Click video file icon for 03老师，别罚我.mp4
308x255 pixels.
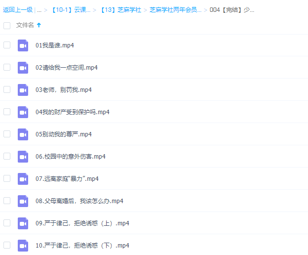[23, 90]
